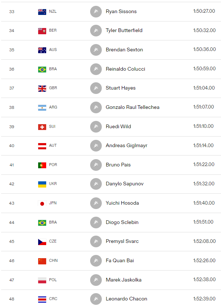
Task: Click the Czech flag next to CZE
Action: coord(42,242)
